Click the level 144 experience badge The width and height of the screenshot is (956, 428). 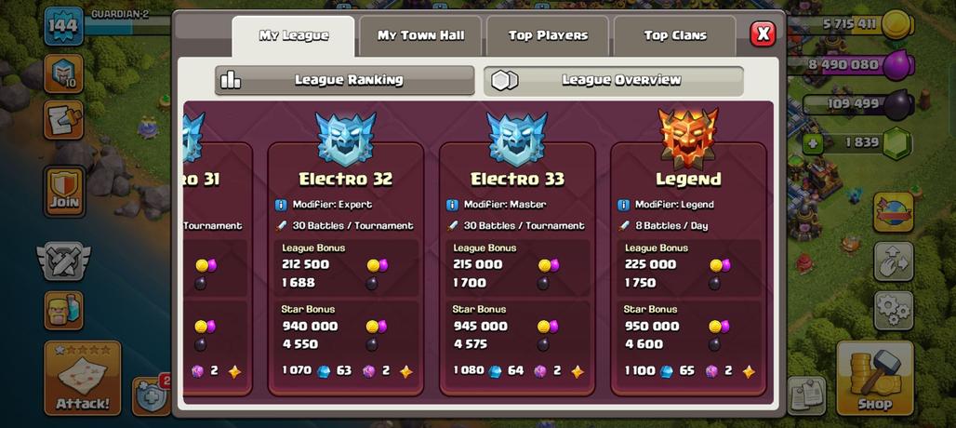tap(63, 26)
